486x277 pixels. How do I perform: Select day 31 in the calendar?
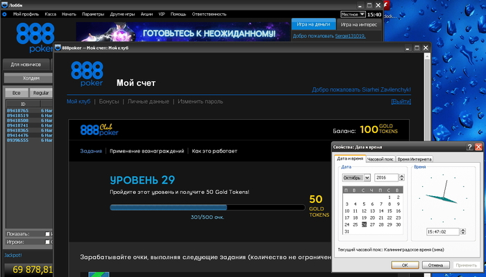(347, 231)
